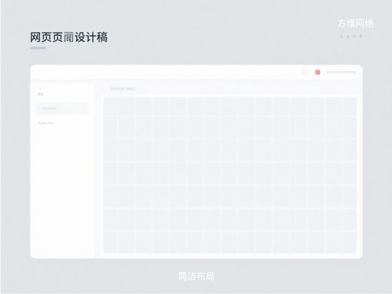Select the second pagination dot under 方维网络
Image resolution: width=392 pixels, height=294 pixels.
[x=348, y=36]
